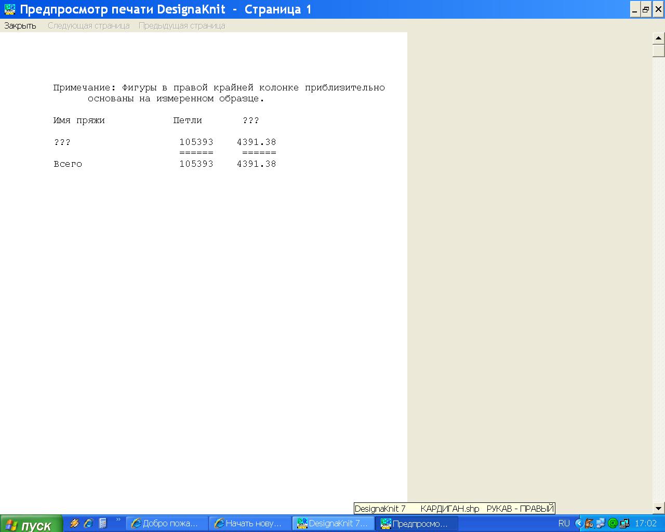Click the 'Примечание:' note text
This screenshot has width=665, height=532.
coord(85,88)
